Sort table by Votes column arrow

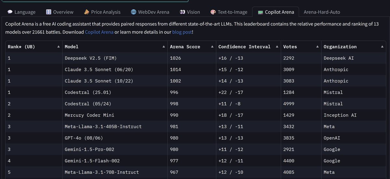[317, 47]
